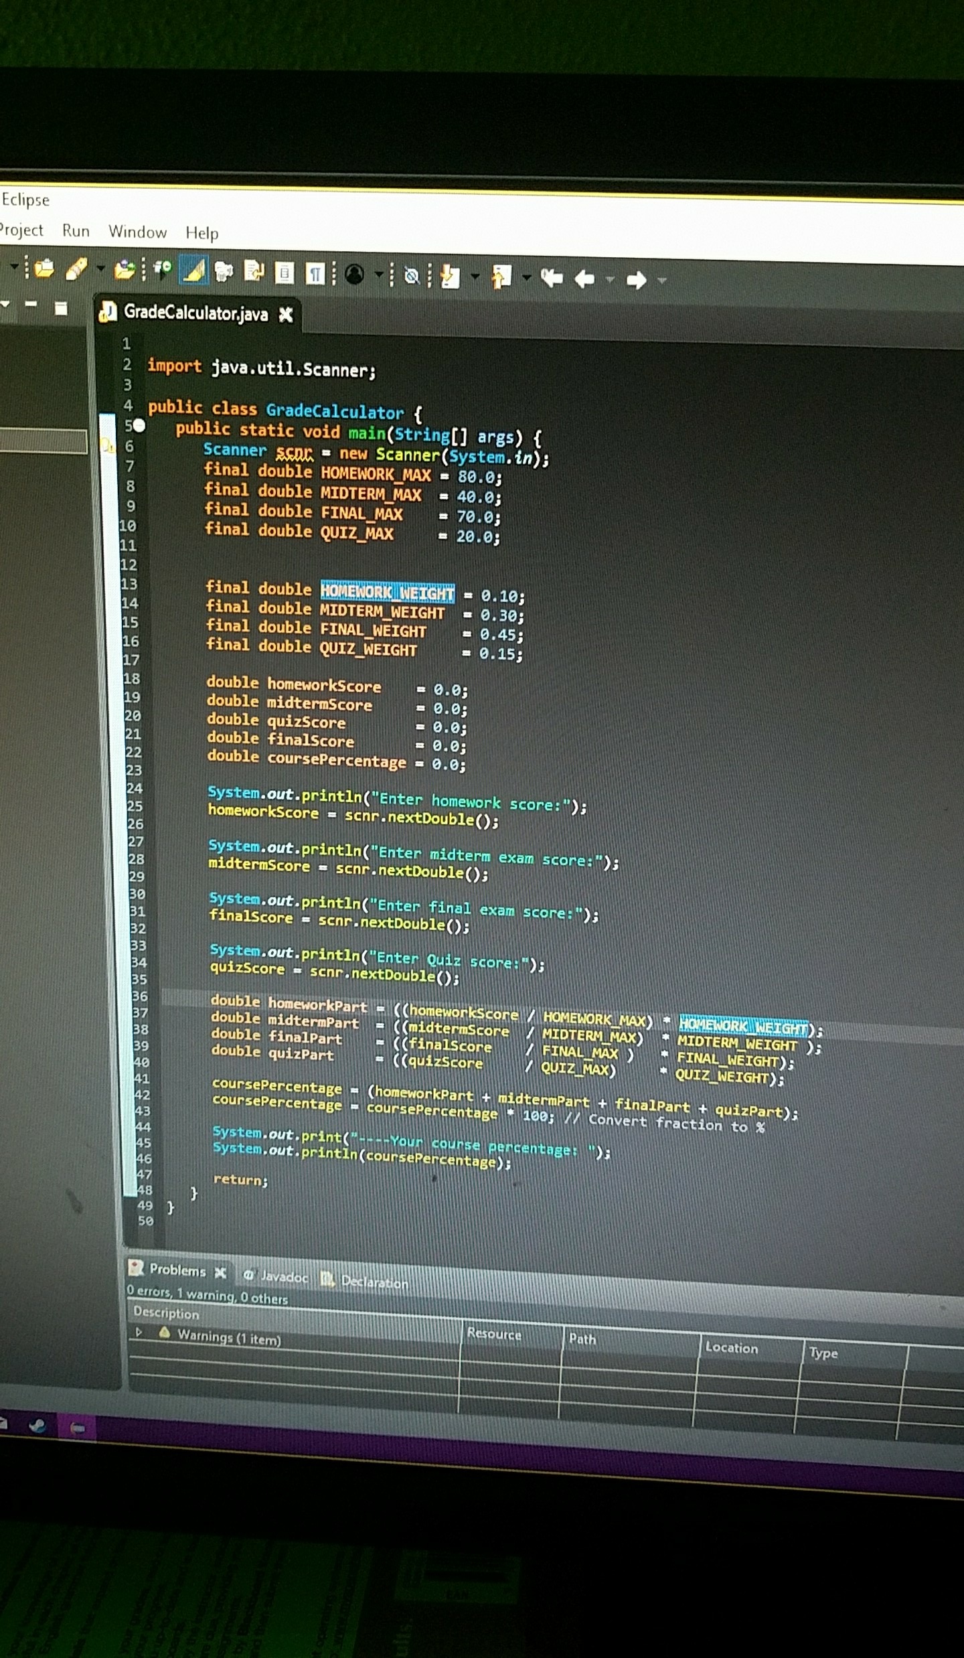Screen dimensions: 964x1658
Task: Collapse the main method fold marker on line 5
Action: 139,425
